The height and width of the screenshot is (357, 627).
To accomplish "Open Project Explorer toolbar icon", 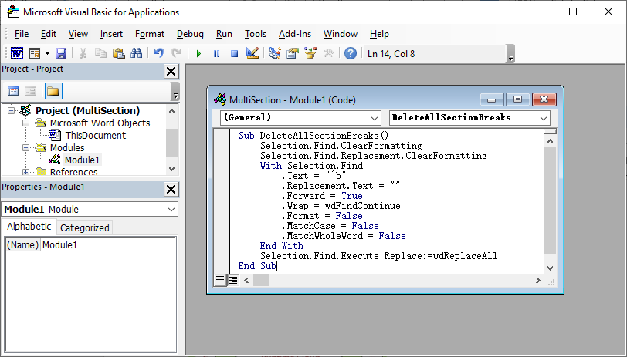I will click(x=275, y=53).
